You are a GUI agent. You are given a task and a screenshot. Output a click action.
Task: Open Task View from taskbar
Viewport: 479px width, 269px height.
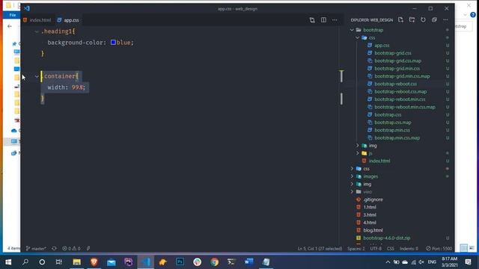[58, 262]
